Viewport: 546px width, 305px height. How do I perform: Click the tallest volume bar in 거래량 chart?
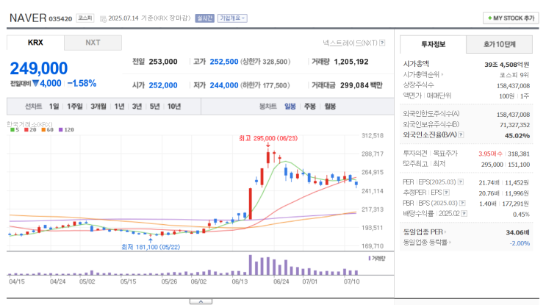(251, 265)
